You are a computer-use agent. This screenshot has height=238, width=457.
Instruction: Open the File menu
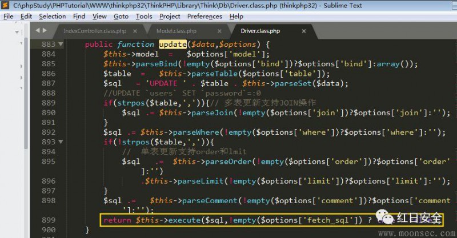coord(9,17)
